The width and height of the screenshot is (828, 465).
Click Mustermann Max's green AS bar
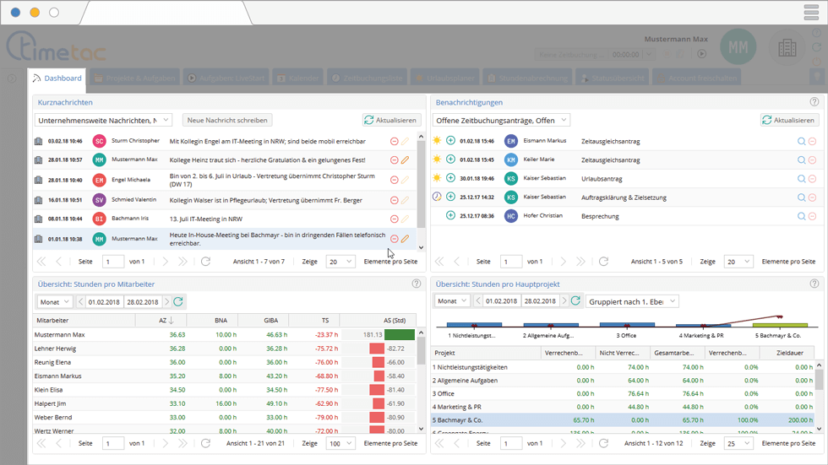tap(399, 335)
